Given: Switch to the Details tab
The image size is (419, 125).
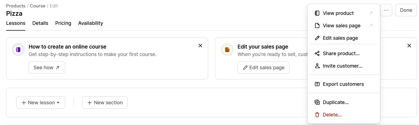Looking at the screenshot, I should click(x=40, y=23).
